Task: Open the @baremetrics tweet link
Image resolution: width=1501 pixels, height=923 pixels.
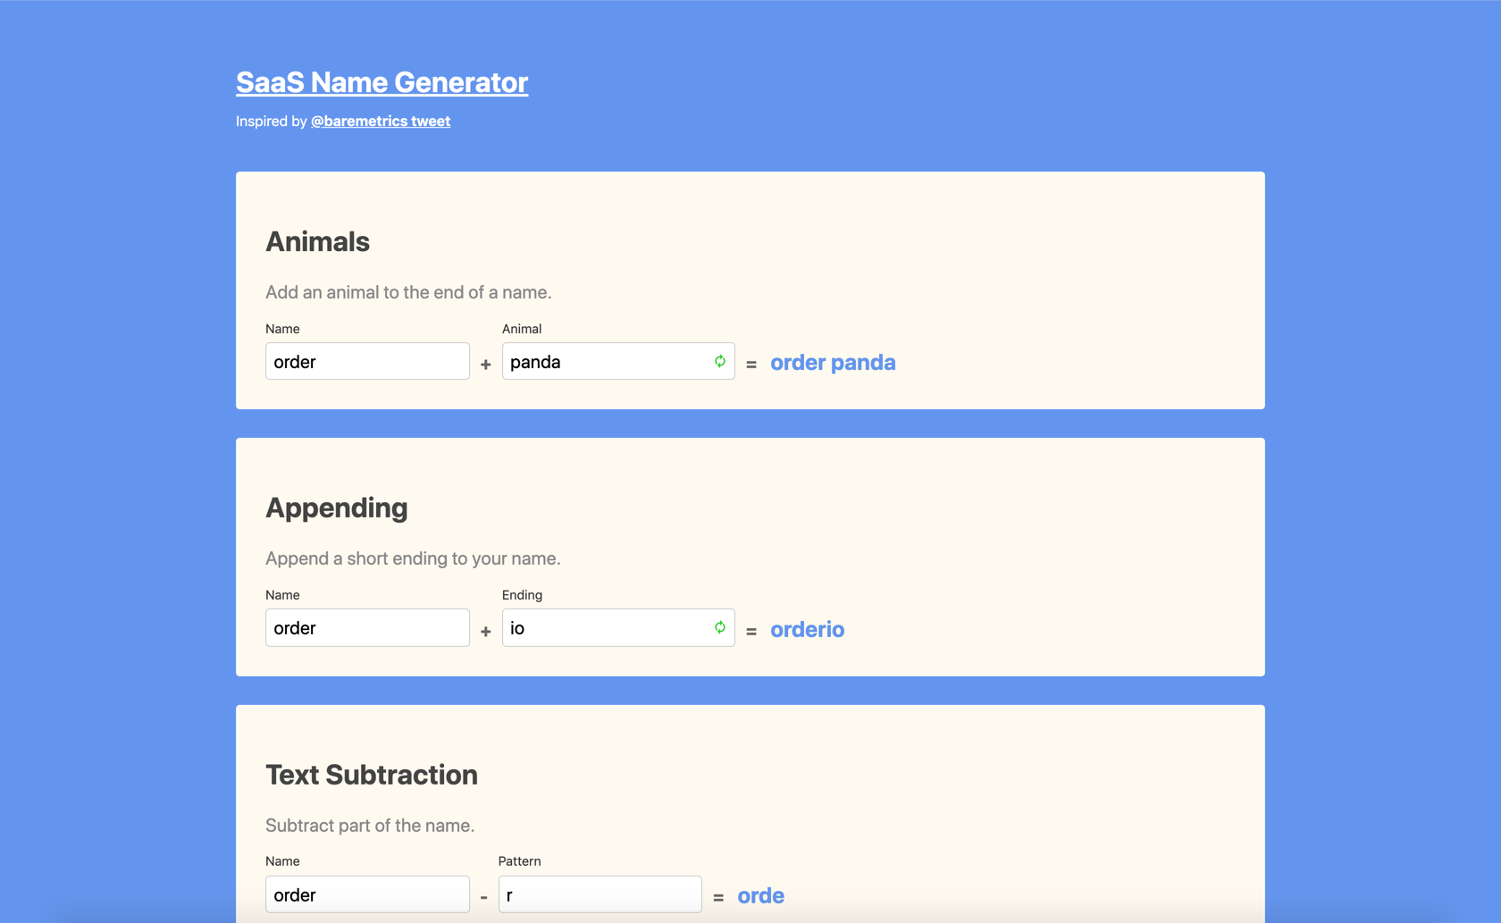Action: tap(380, 121)
